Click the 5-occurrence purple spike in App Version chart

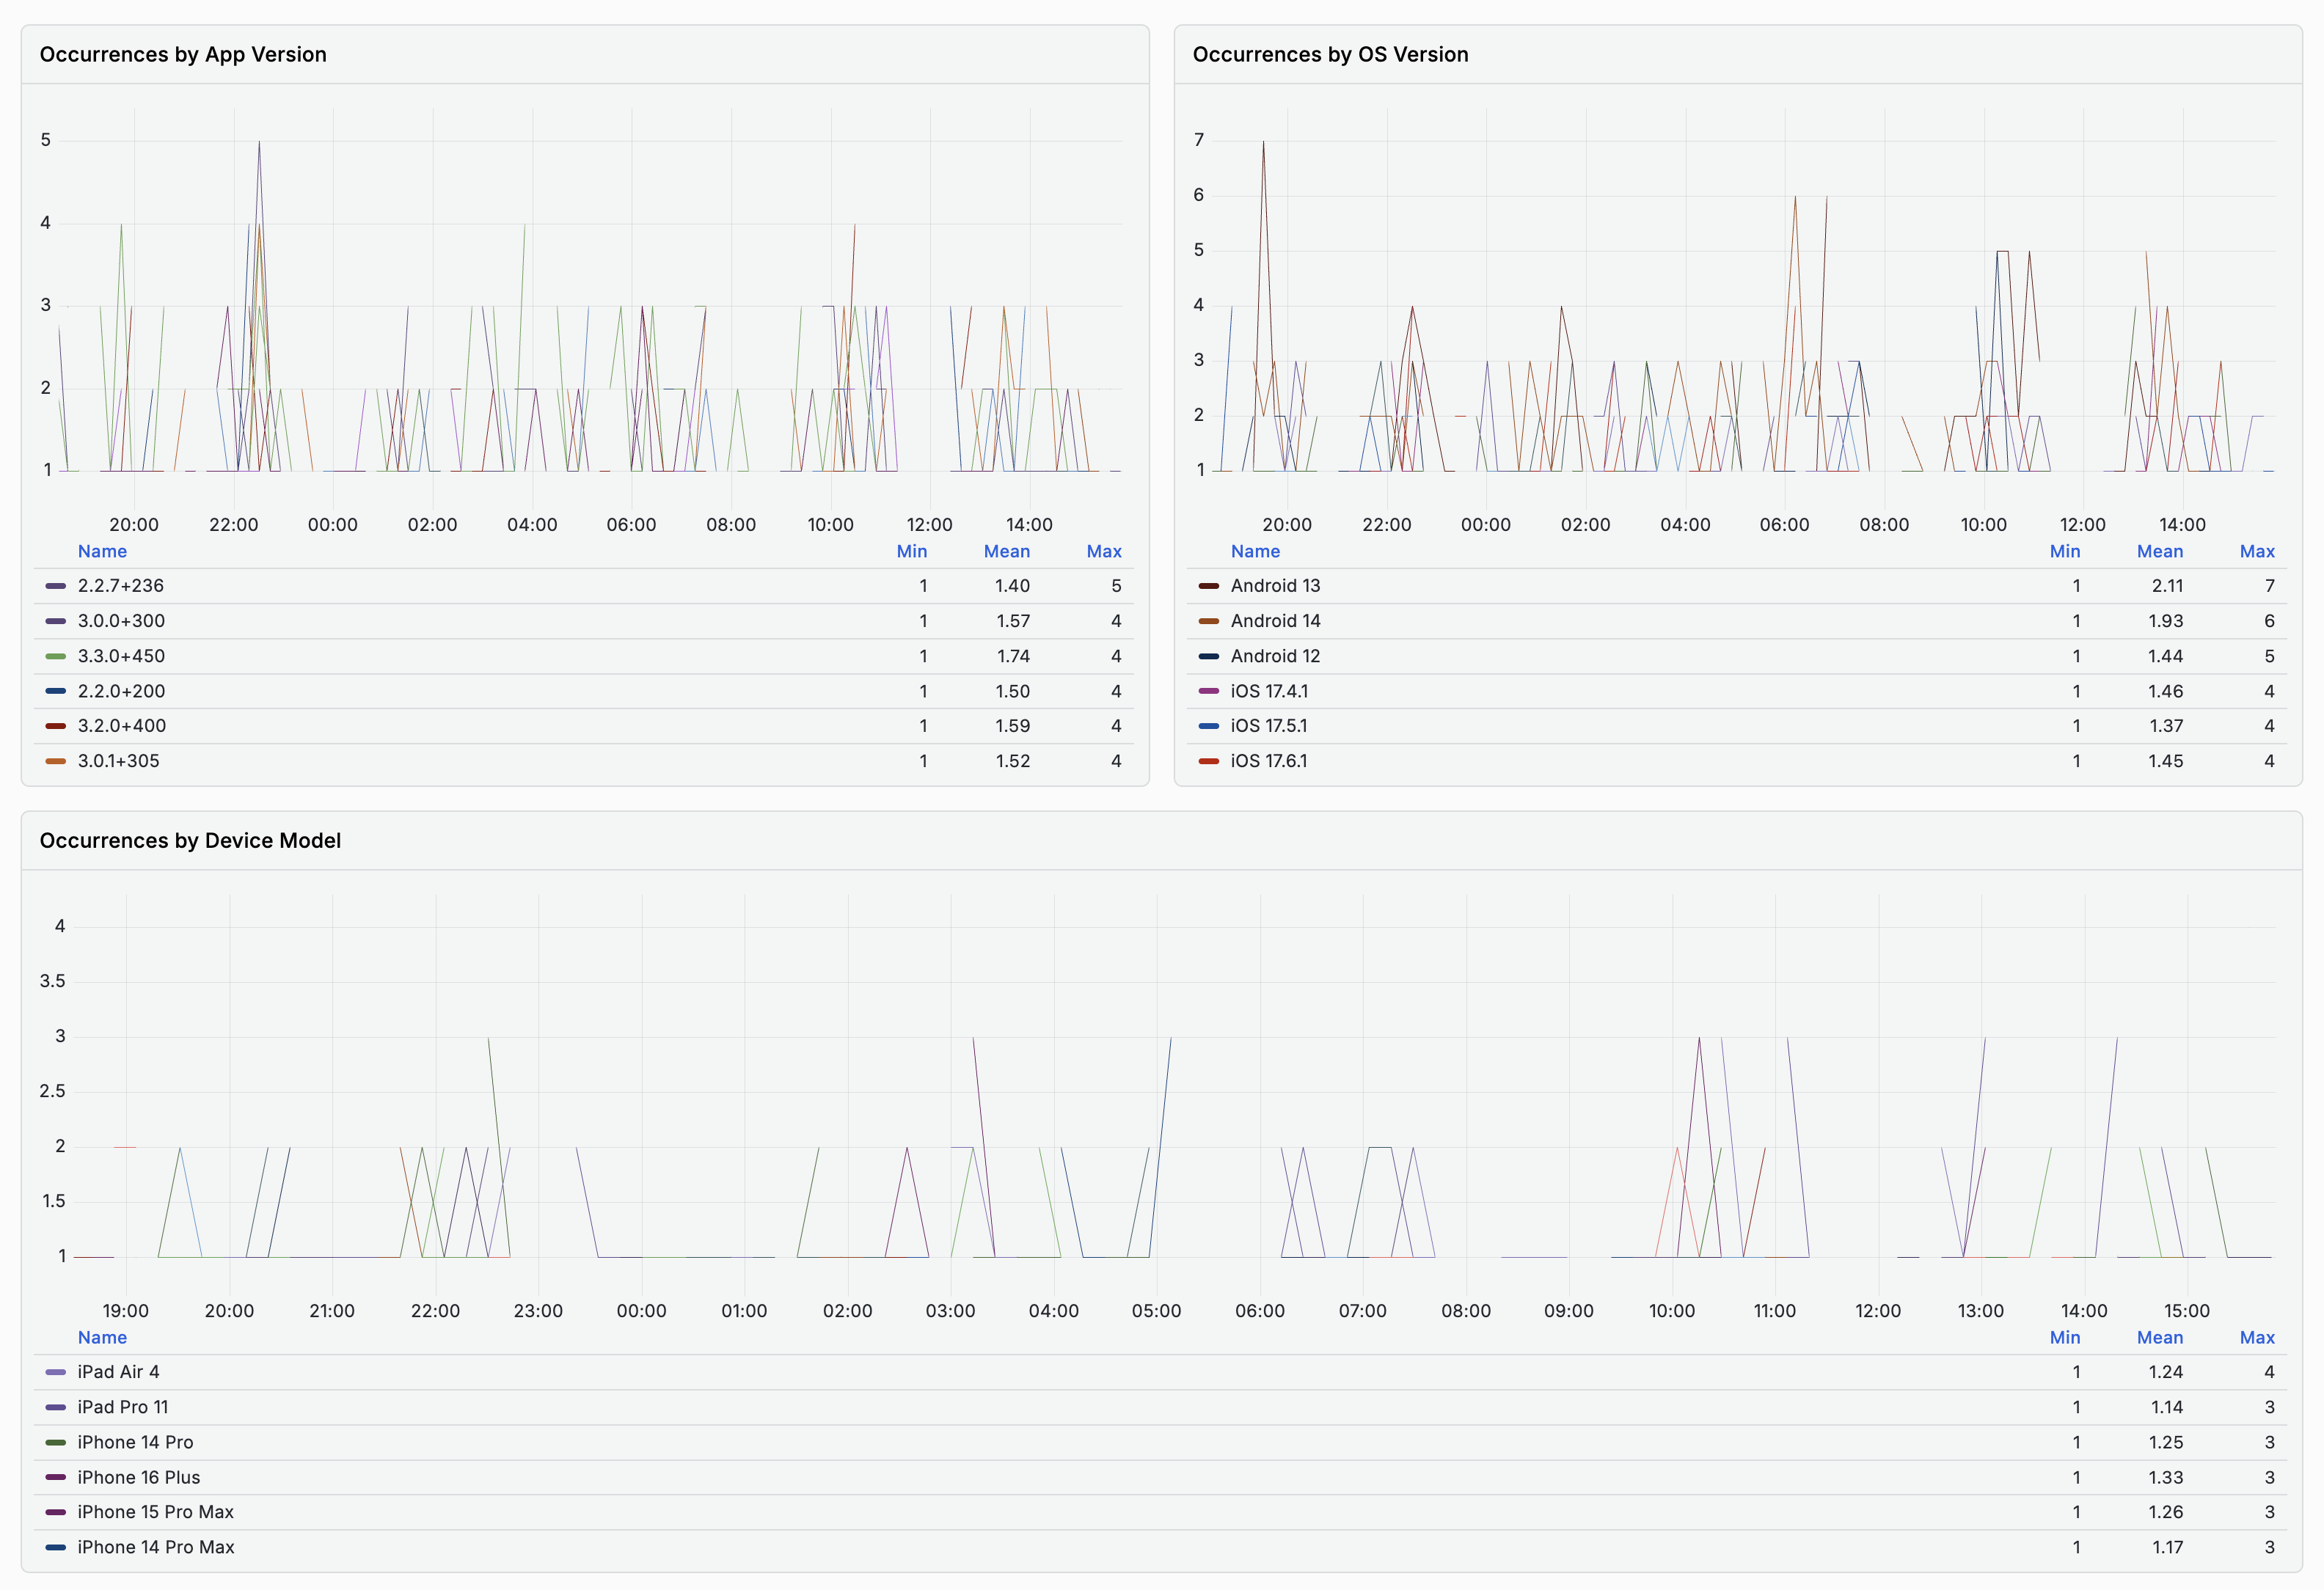point(259,142)
